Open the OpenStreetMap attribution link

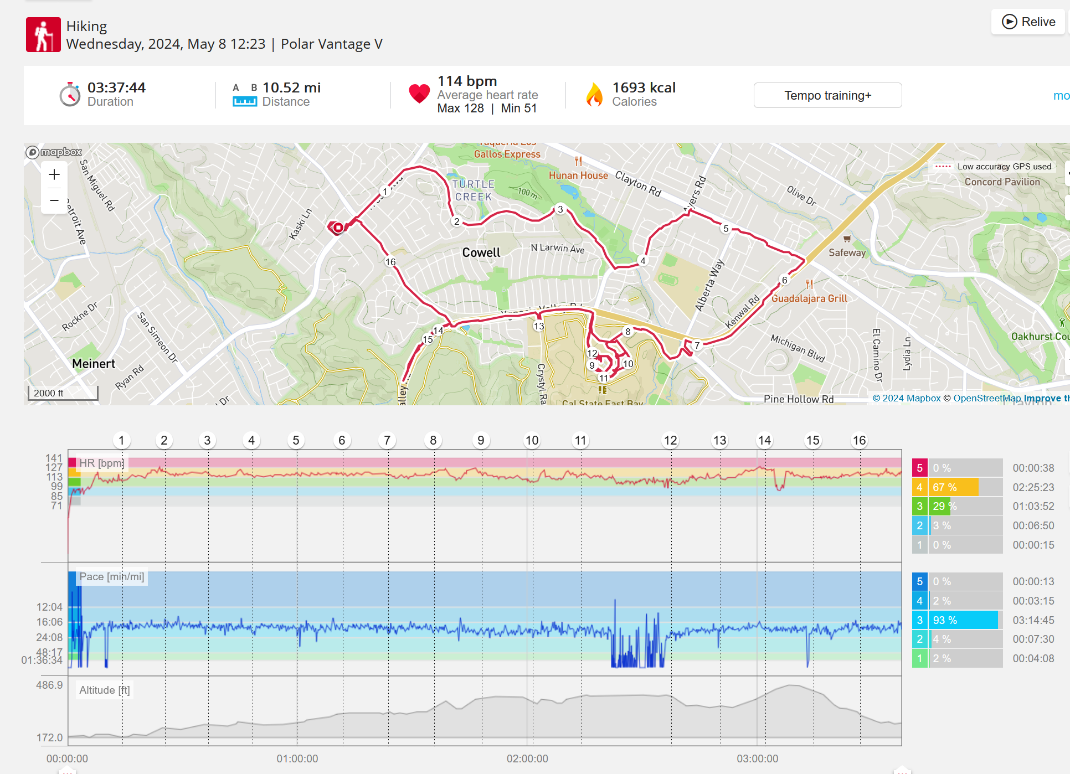coord(986,398)
